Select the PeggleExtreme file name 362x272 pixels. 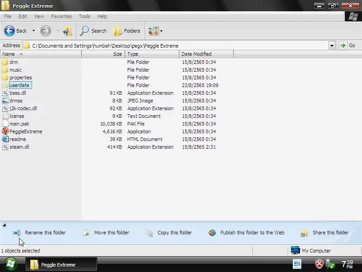coord(26,131)
